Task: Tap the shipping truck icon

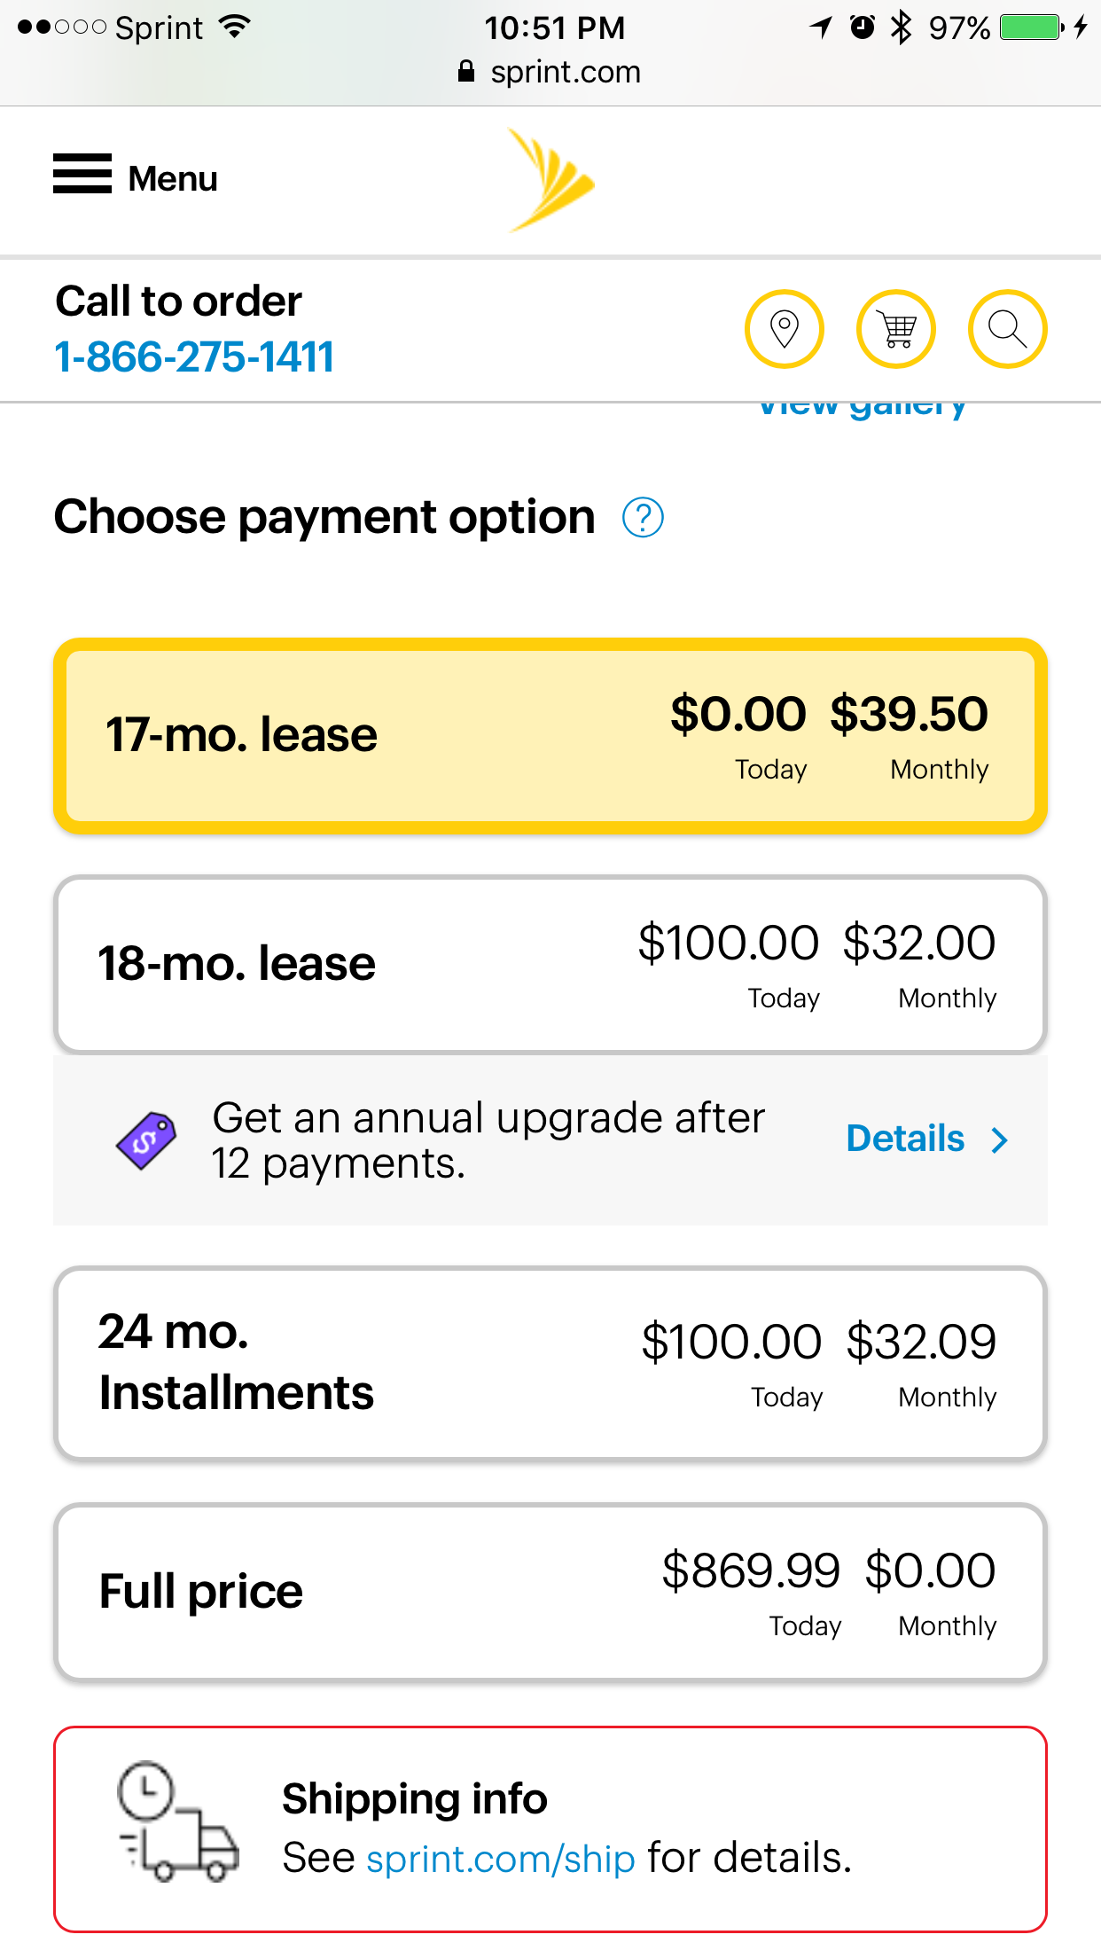Action: click(178, 1821)
